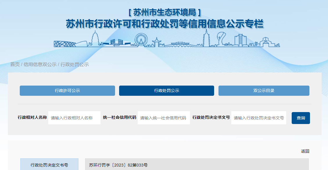This screenshot has width=328, height=170.
Task: Click the bold 统一社会信用代码 field label
Action: tap(119, 118)
